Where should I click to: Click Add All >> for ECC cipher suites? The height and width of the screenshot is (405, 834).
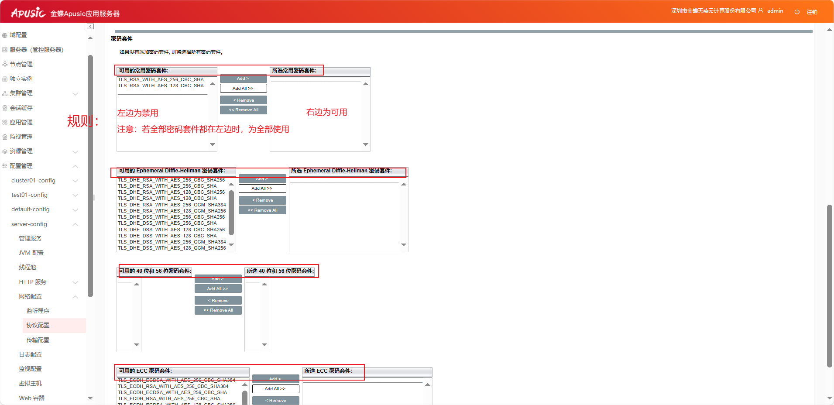click(x=275, y=388)
